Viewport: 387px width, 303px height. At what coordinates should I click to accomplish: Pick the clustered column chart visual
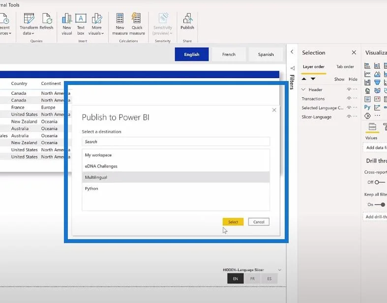click(377, 66)
